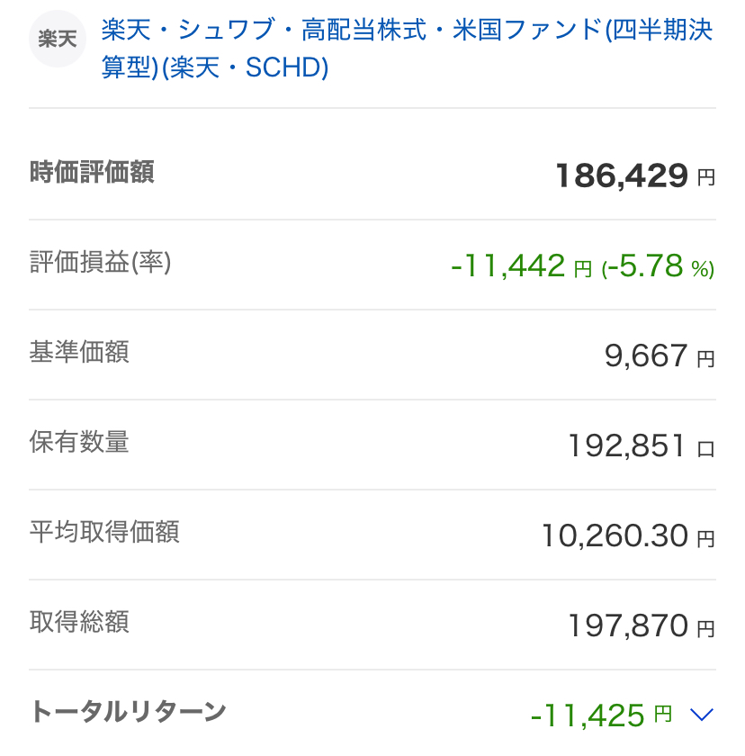Click the トータルリターン row label
This screenshot has width=745, height=756.
[127, 712]
